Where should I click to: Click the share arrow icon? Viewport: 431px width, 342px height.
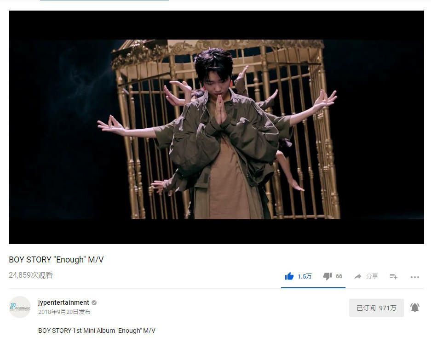pos(358,276)
